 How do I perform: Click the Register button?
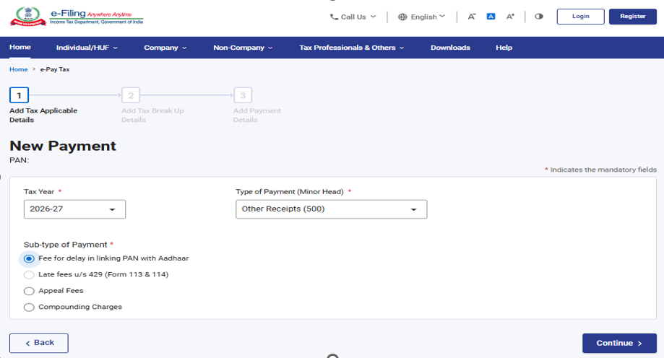click(633, 17)
